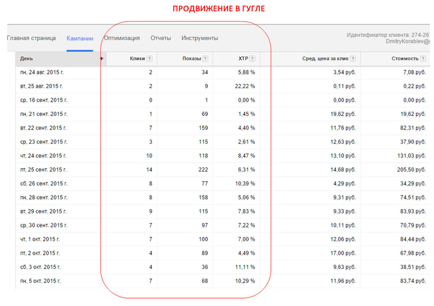Sort by the Клики column header
The image size is (434, 306).
(x=137, y=59)
